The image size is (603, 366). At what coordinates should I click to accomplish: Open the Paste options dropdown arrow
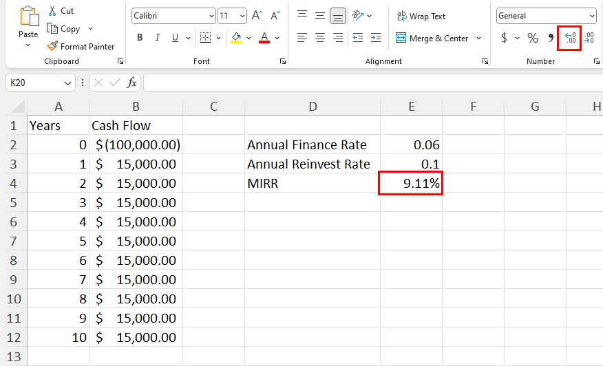click(28, 45)
